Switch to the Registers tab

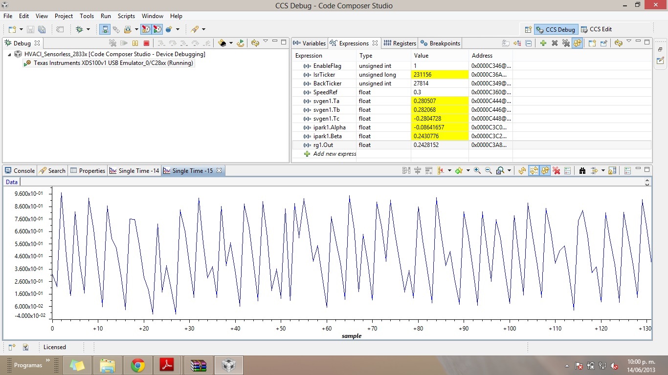coord(400,43)
